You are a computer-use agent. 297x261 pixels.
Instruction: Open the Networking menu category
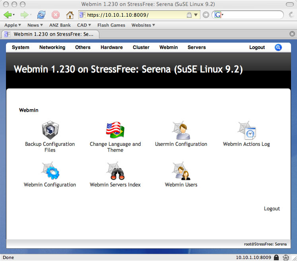click(52, 47)
